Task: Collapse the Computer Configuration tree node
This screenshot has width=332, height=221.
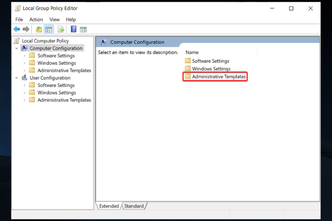Action: (17, 49)
